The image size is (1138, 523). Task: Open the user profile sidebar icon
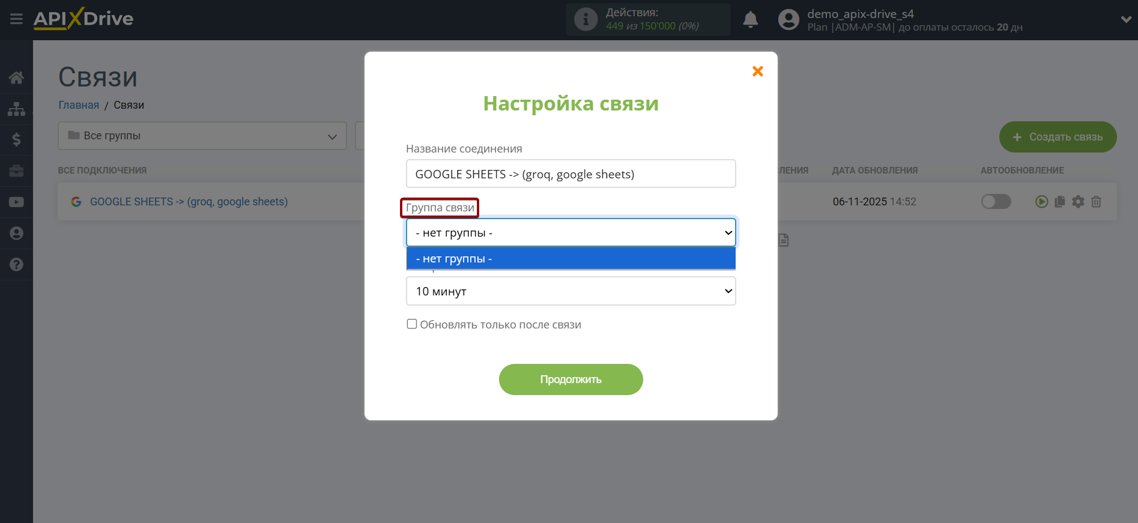click(x=16, y=233)
